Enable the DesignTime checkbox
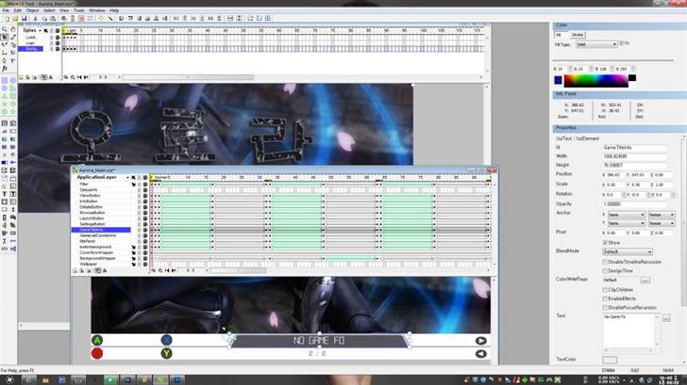Image resolution: width=687 pixels, height=385 pixels. 605,271
